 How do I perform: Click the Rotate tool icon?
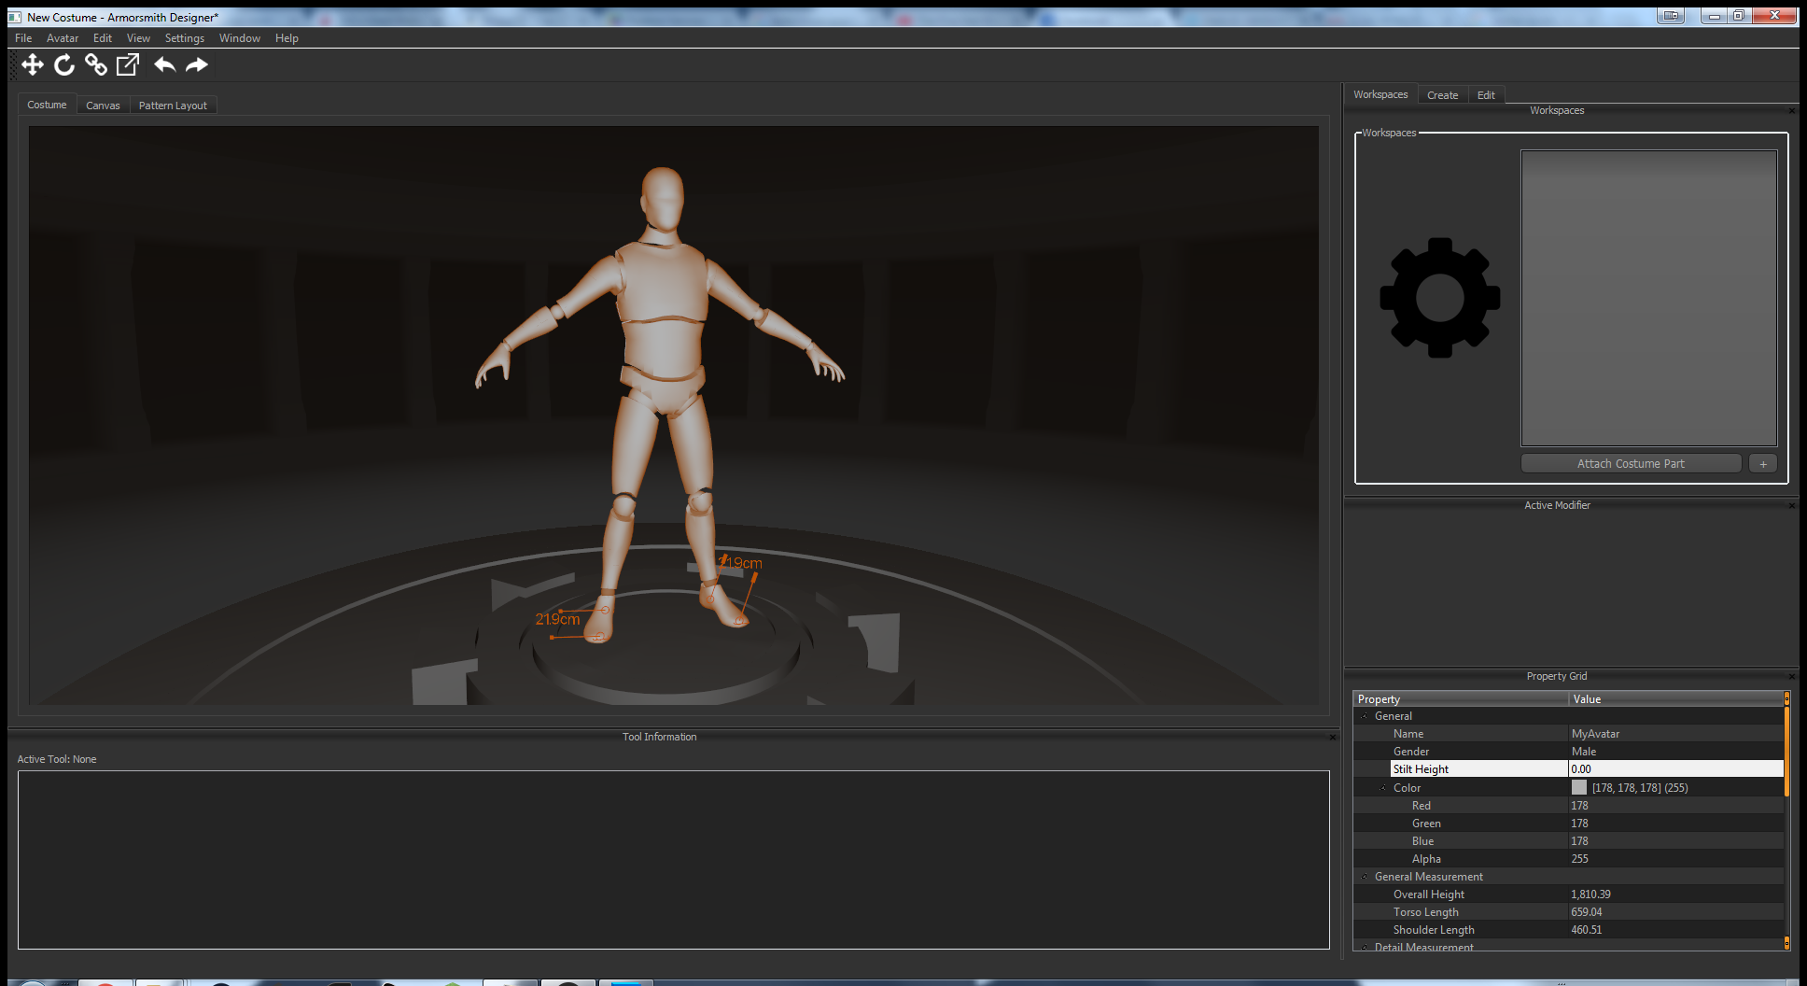(x=64, y=64)
